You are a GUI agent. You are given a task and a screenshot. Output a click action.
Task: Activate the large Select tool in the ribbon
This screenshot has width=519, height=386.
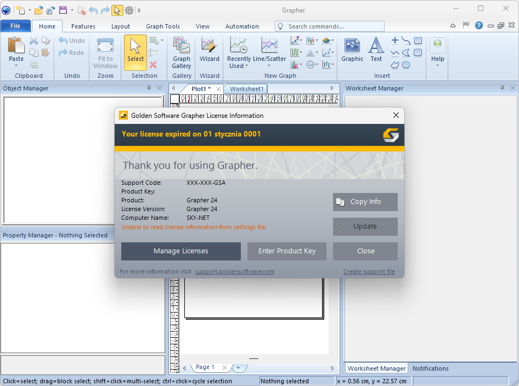pyautogui.click(x=136, y=52)
